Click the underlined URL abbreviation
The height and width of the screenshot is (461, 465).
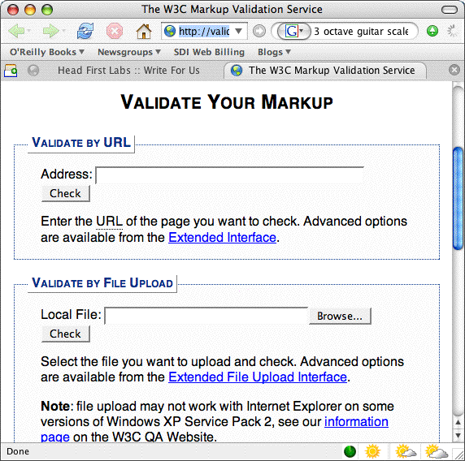coord(109,222)
